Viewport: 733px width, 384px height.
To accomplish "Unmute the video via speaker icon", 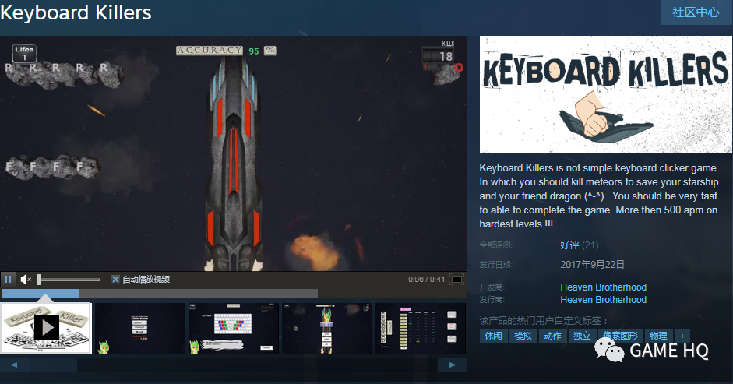I will tap(26, 279).
